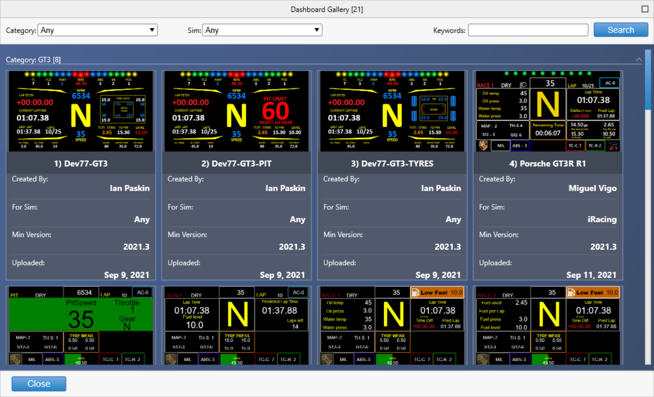
Task: Click the '3) Dev77-GT3-TYRES' title
Action: 392,164
